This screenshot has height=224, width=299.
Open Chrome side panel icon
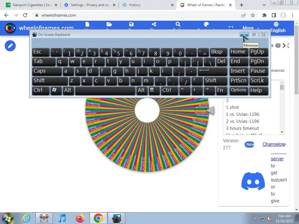pyautogui.click(x=274, y=15)
